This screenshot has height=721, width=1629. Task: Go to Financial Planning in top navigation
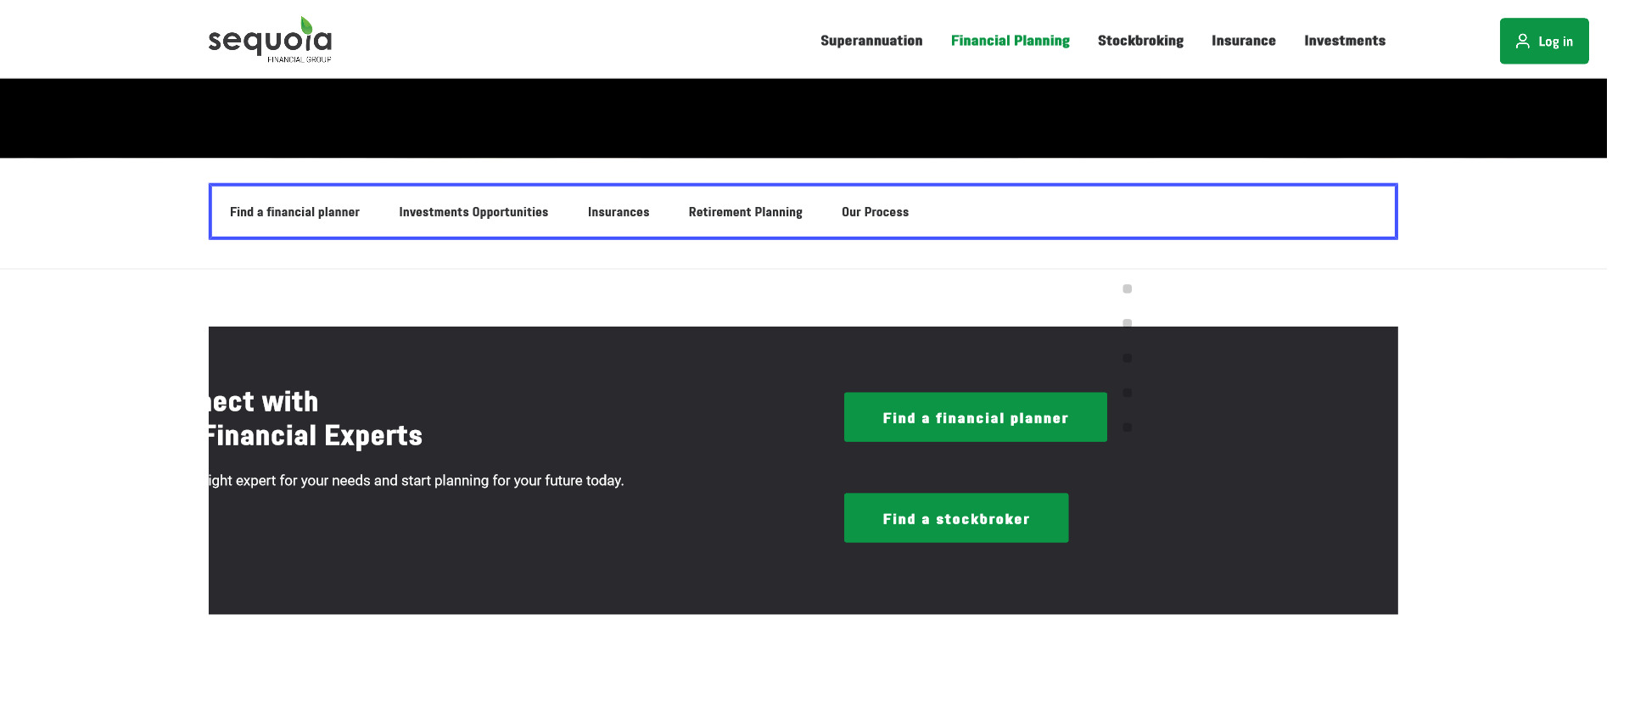point(1010,41)
